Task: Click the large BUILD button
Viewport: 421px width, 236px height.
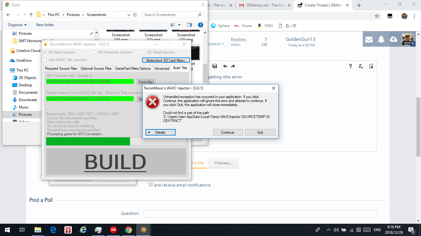Action: point(116,162)
